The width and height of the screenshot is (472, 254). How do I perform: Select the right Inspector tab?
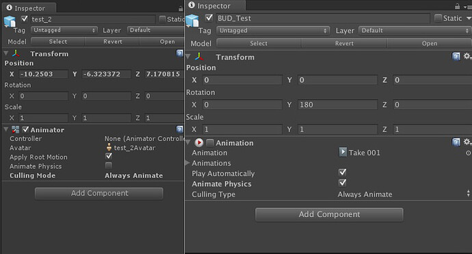(215, 5)
